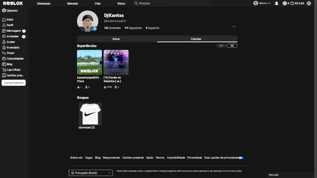Switch experiences to slideshow view
The image size is (317, 178).
221,46
